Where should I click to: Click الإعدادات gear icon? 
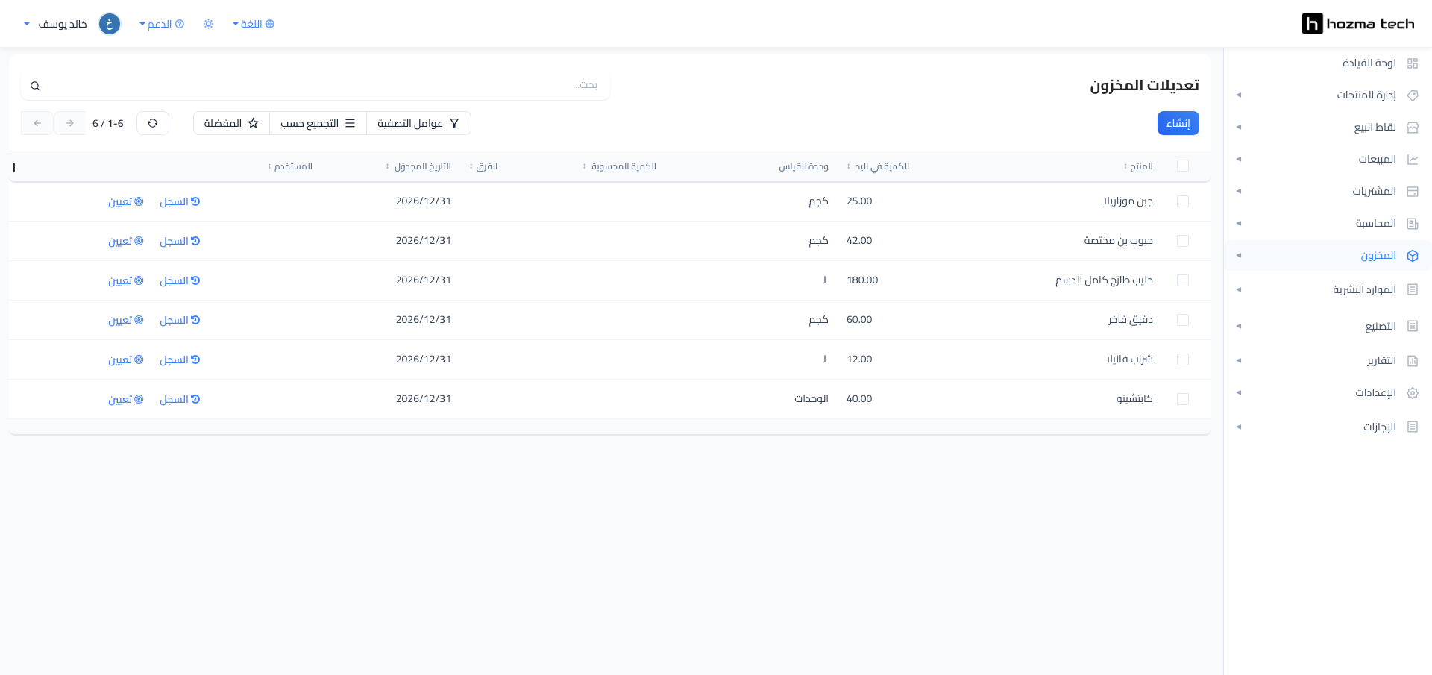1412,393
